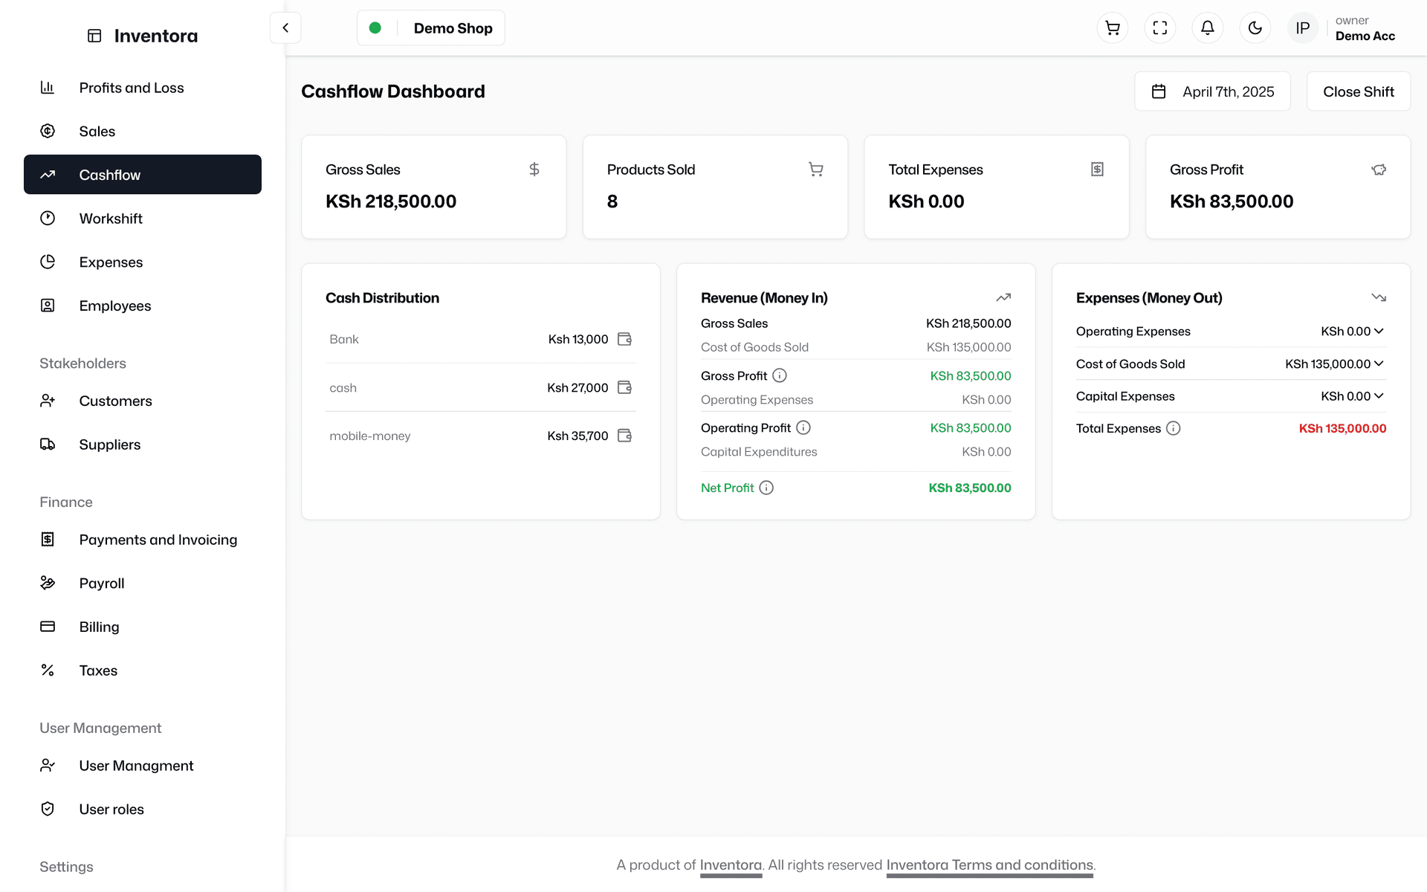Viewport: 1427px width, 892px height.
Task: Click info icon next to Net Profit
Action: (766, 488)
